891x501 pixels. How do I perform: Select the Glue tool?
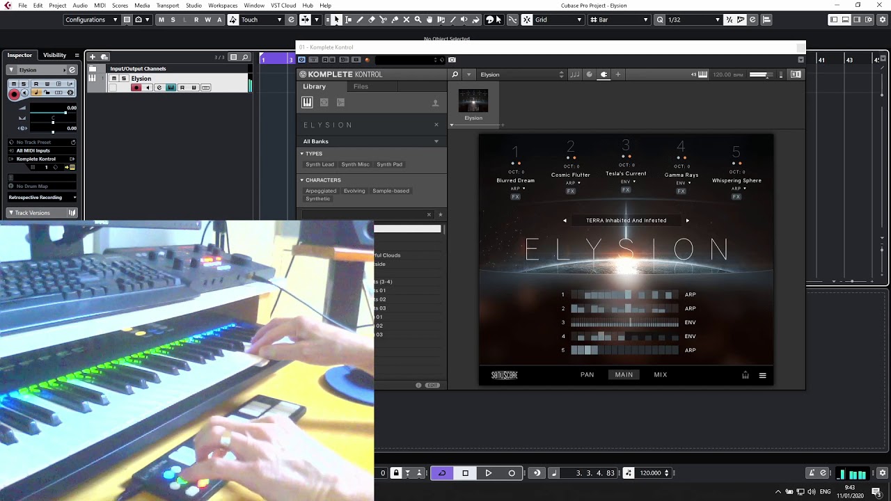(x=395, y=19)
